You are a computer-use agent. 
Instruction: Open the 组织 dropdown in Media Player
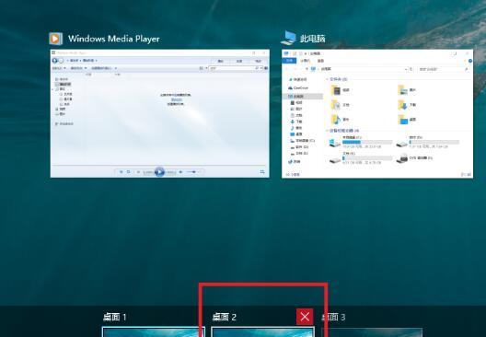(x=59, y=68)
